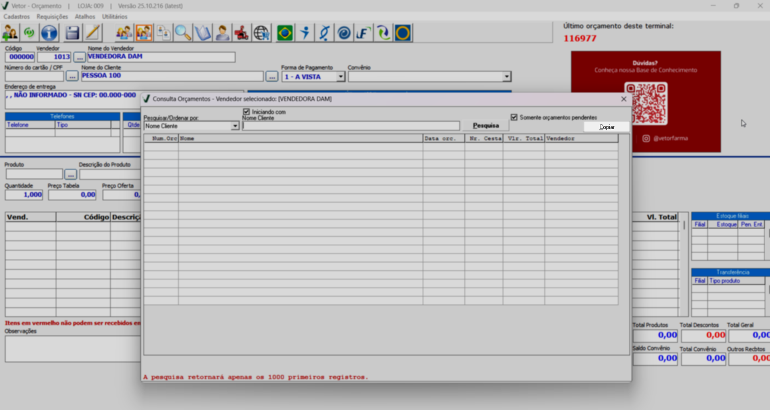Viewport: 770px width, 410px height.
Task: Click the add customer icon with green plus
Action: (10, 33)
